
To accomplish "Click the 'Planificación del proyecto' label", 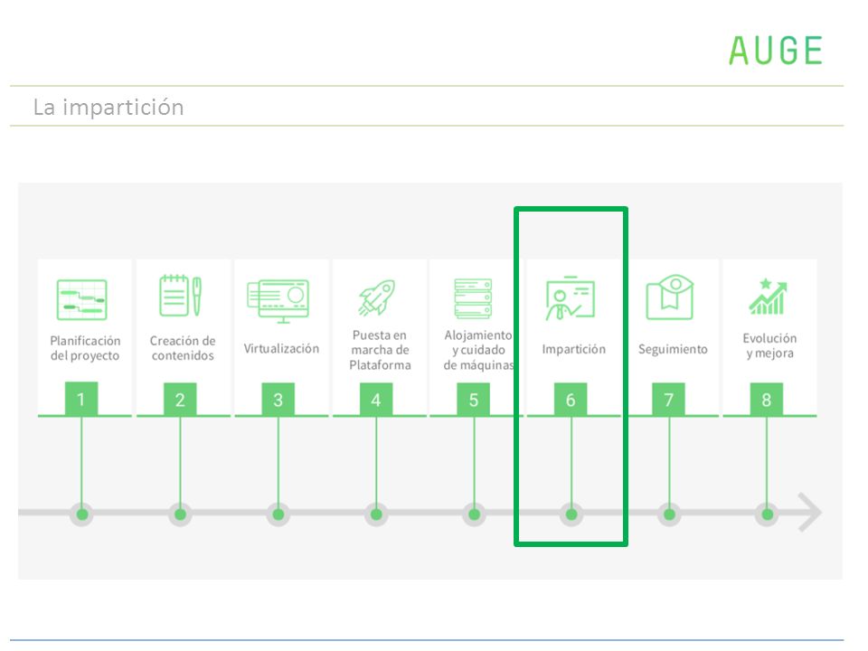I will [x=85, y=348].
